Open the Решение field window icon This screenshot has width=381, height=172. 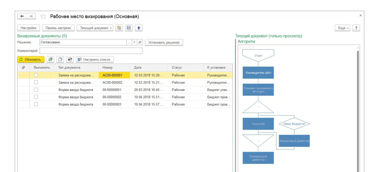[x=140, y=42]
